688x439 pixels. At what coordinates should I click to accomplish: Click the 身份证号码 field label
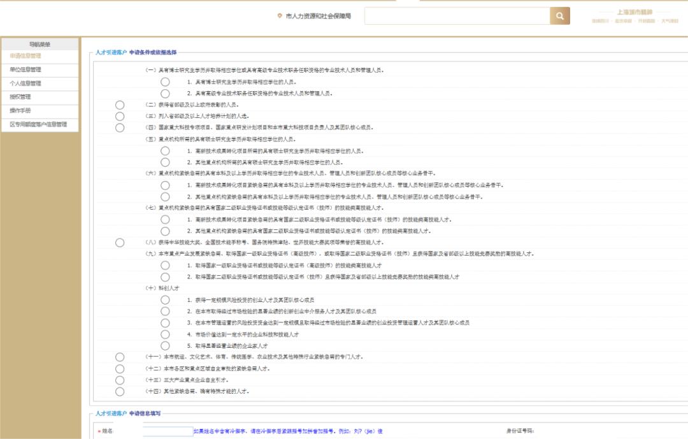click(x=520, y=431)
